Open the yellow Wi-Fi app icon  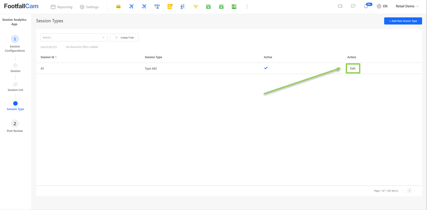[196, 7]
